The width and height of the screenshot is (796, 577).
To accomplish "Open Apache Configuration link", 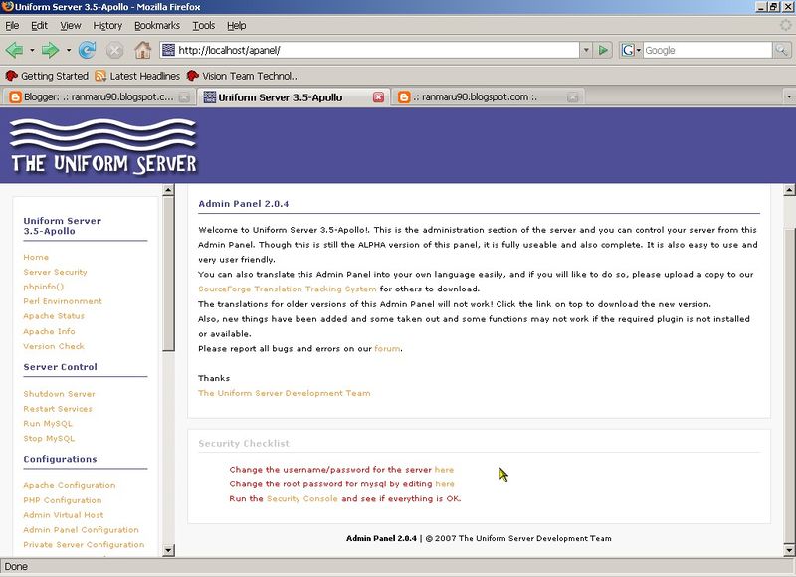I will [x=70, y=485].
